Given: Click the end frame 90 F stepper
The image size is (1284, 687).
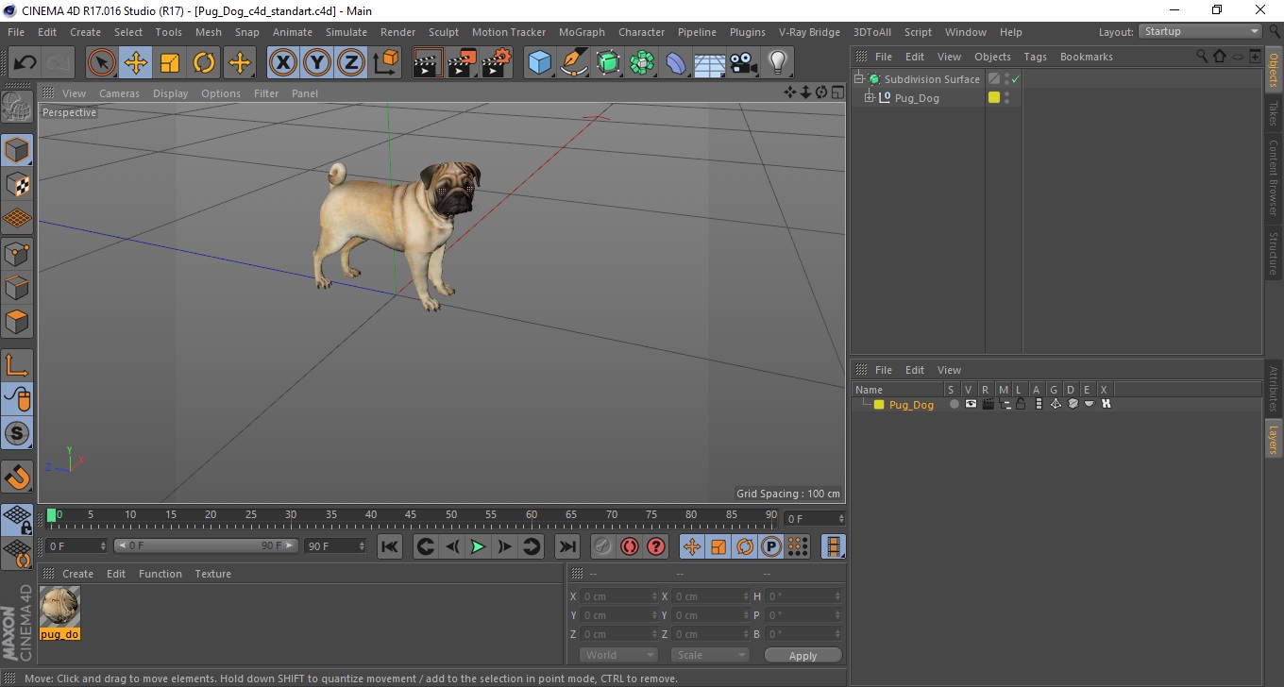Looking at the screenshot, I should [x=361, y=546].
